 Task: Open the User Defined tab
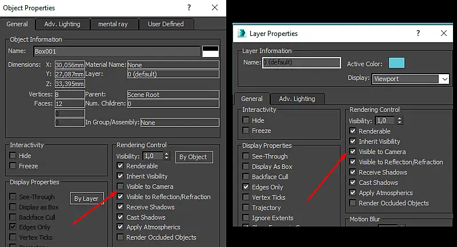[166, 24]
